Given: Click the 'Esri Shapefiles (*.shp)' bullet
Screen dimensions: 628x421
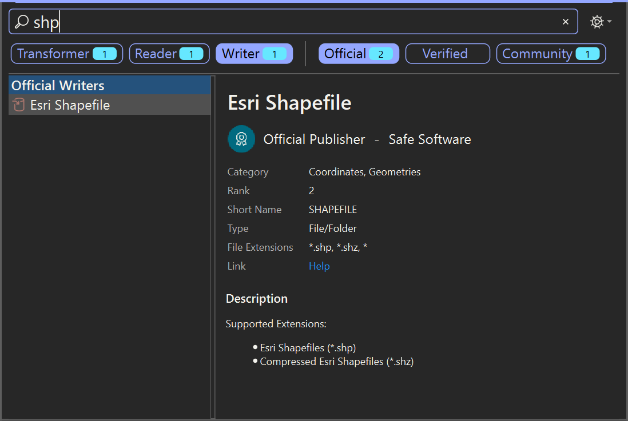Looking at the screenshot, I should click(308, 348).
